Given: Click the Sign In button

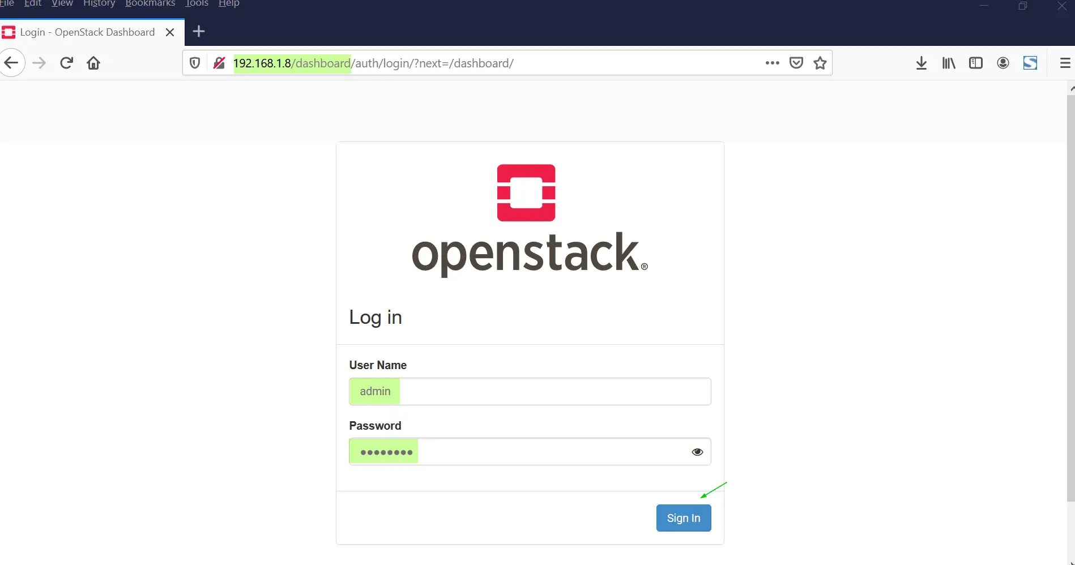Looking at the screenshot, I should tap(684, 518).
